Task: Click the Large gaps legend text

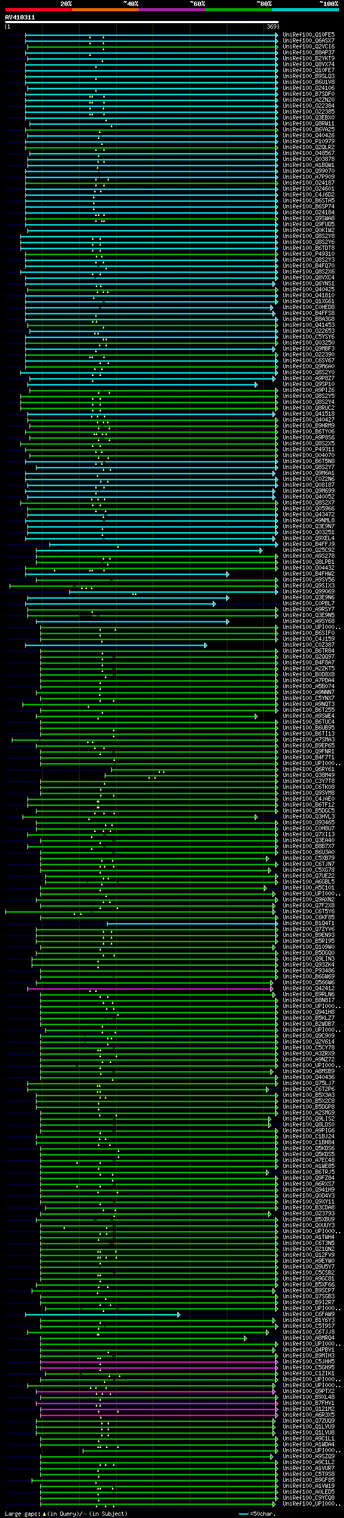Action: click(x=66, y=1513)
